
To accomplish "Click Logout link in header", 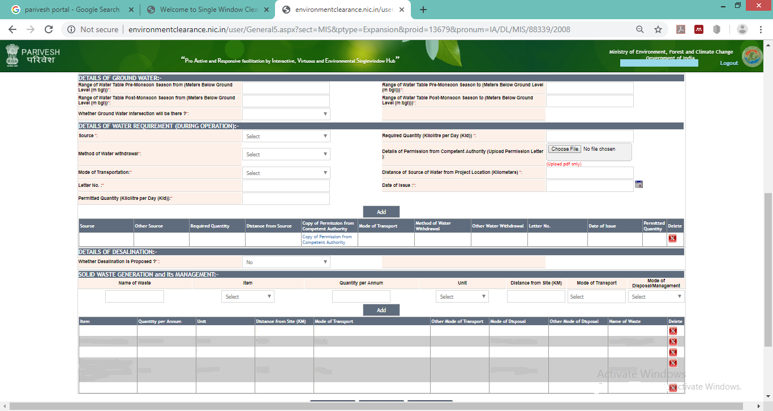I will (x=729, y=63).
